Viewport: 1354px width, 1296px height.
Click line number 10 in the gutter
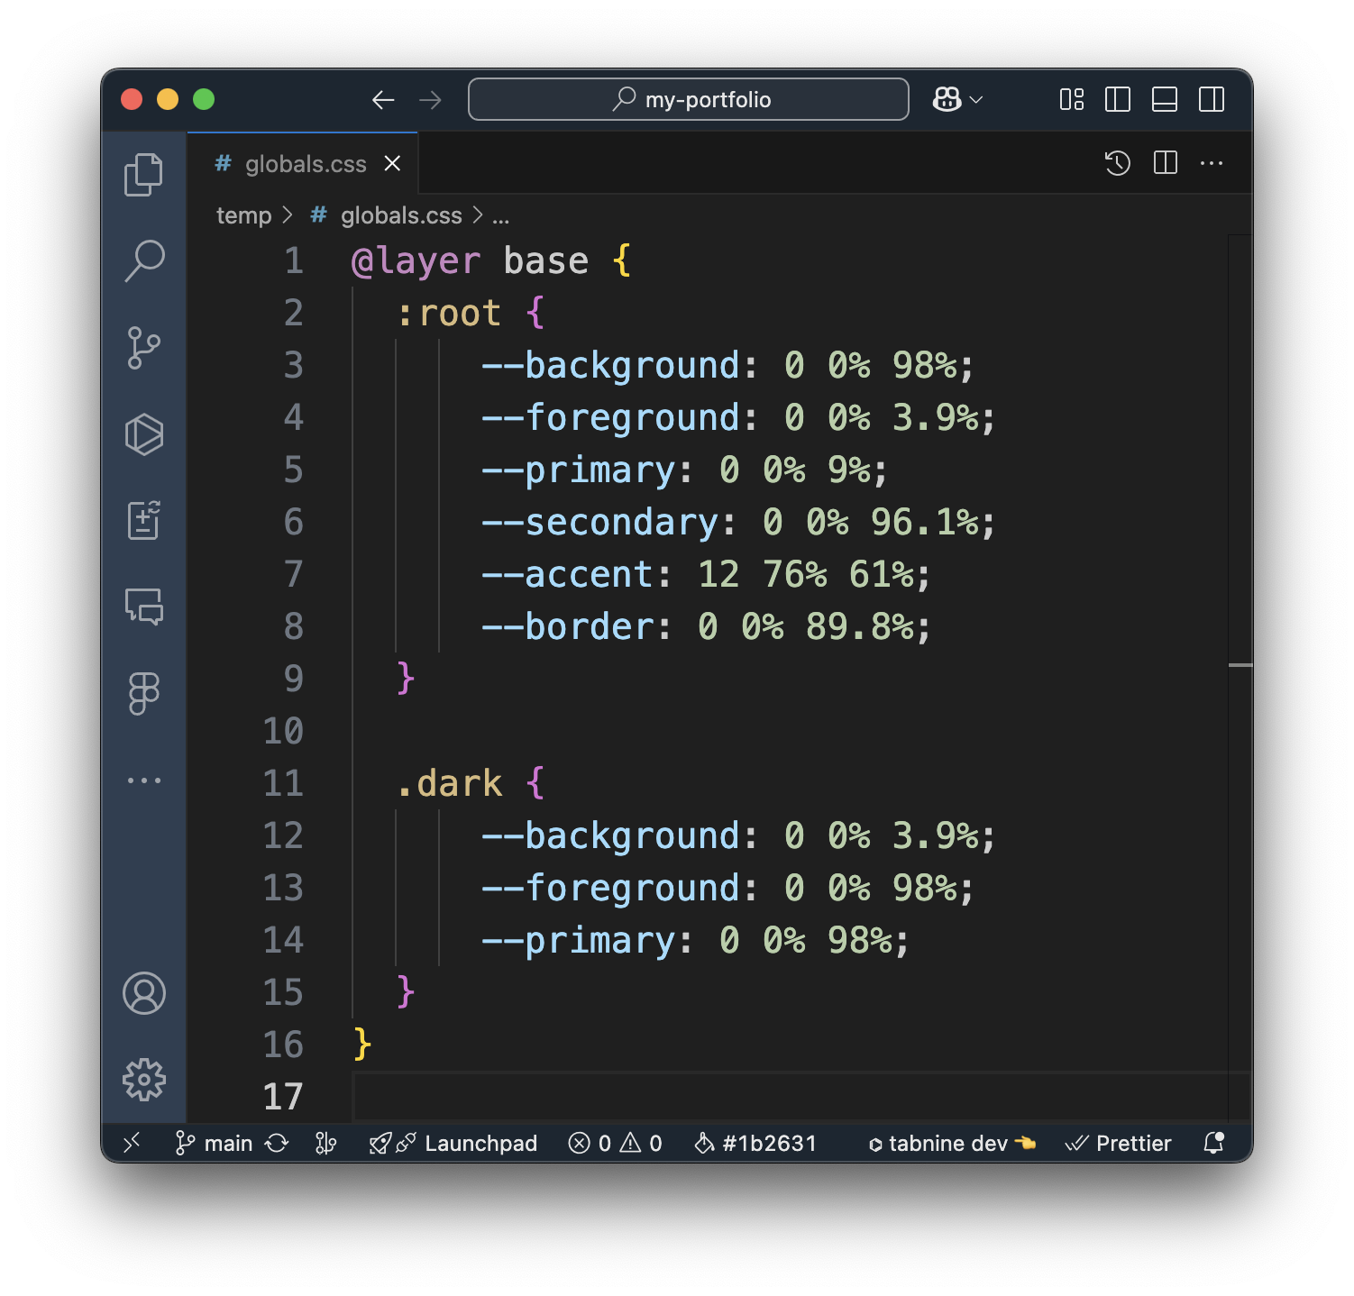(x=283, y=731)
